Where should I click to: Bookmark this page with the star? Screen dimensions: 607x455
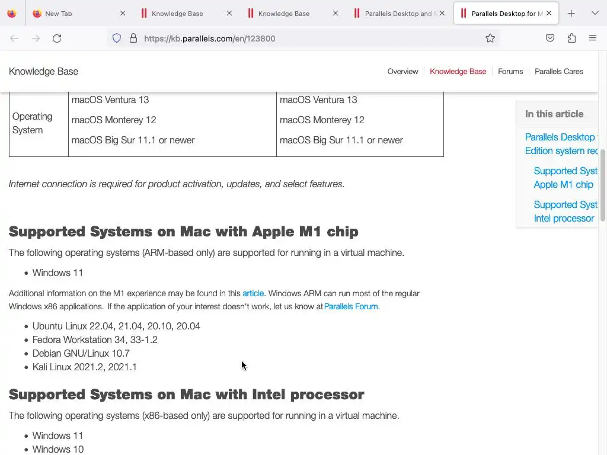point(490,38)
